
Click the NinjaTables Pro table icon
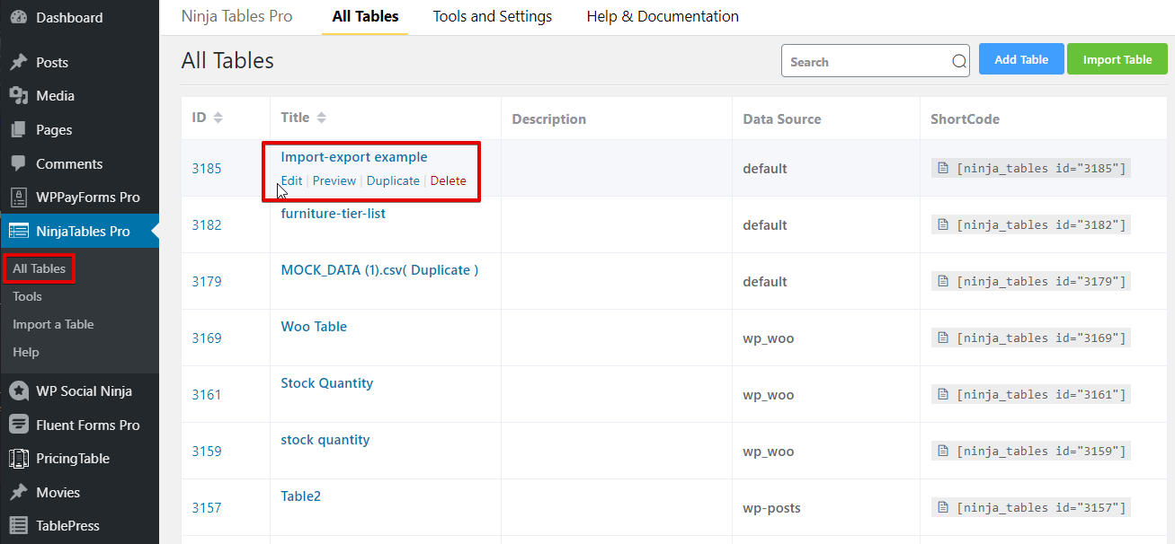[x=18, y=231]
